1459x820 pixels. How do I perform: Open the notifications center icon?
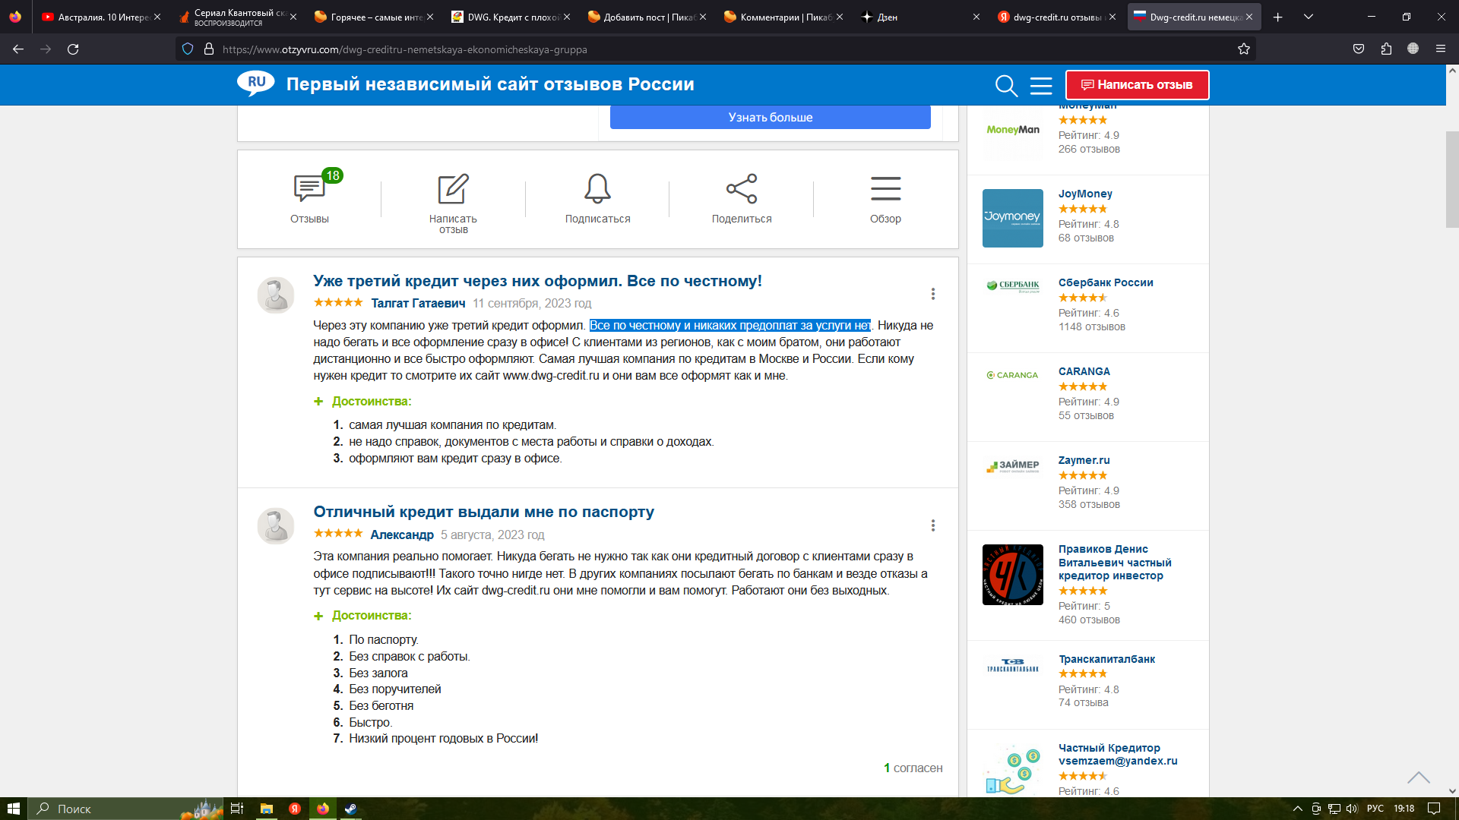coord(1434,809)
